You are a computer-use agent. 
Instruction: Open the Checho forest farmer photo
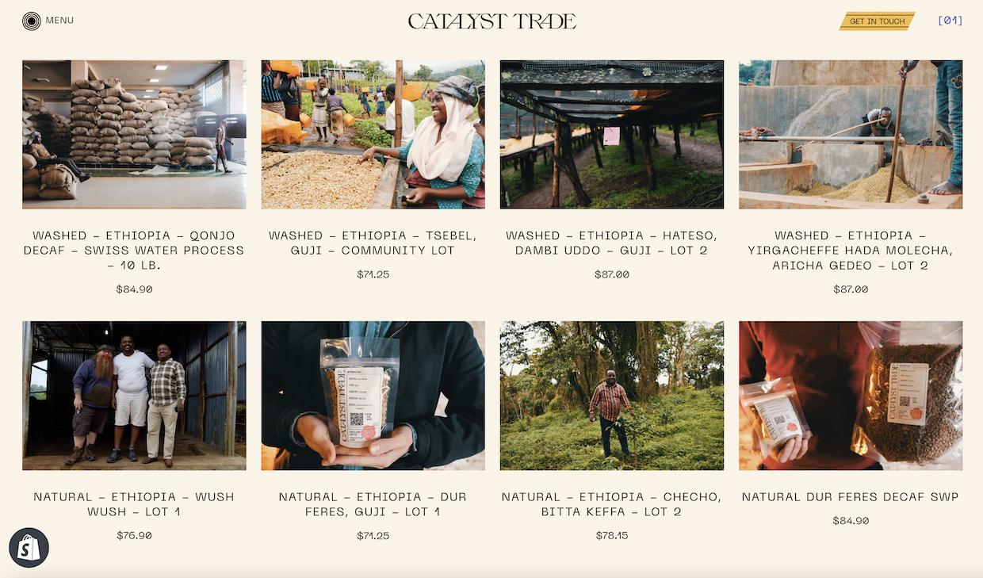pyautogui.click(x=611, y=396)
